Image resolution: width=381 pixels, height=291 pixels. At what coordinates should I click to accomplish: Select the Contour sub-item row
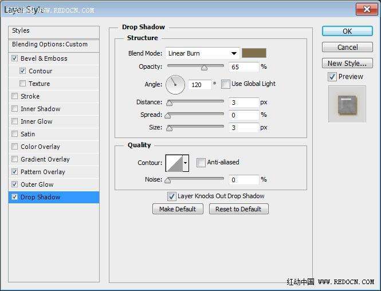54,71
